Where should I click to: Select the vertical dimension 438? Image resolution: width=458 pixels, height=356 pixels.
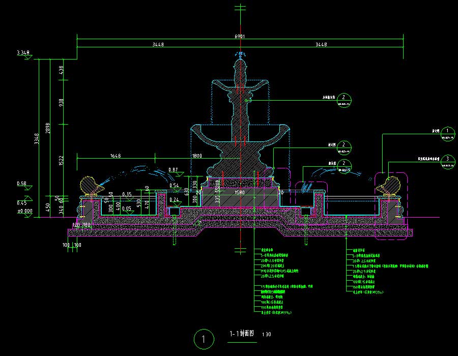coord(61,70)
